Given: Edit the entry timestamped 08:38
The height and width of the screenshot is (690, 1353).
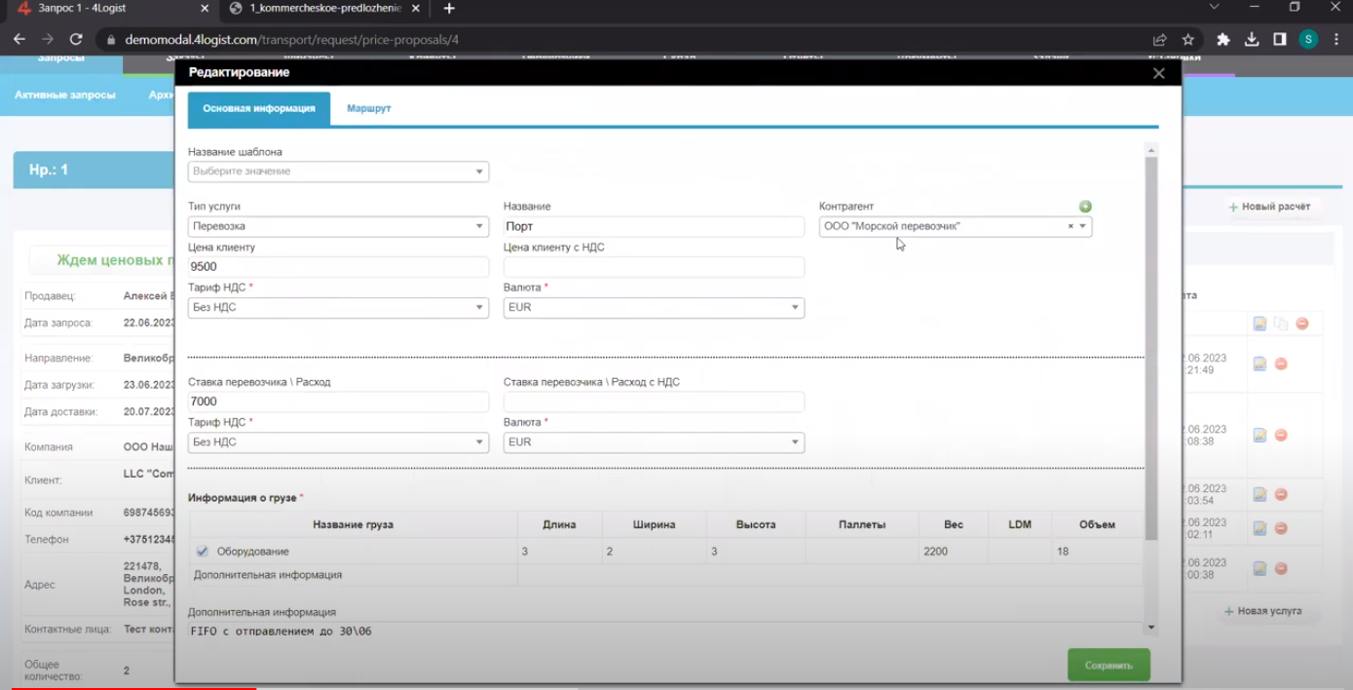Looking at the screenshot, I should pyautogui.click(x=1259, y=436).
